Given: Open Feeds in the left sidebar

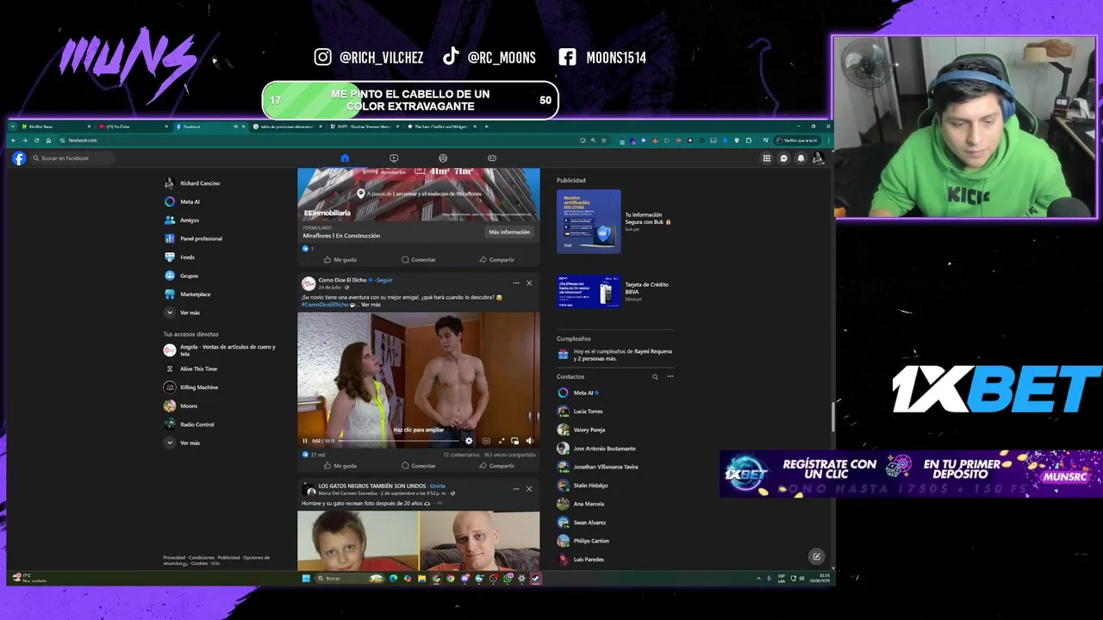Looking at the screenshot, I should (x=179, y=257).
